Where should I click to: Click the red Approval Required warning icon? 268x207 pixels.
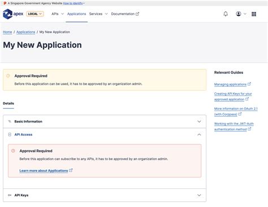(x=13, y=151)
